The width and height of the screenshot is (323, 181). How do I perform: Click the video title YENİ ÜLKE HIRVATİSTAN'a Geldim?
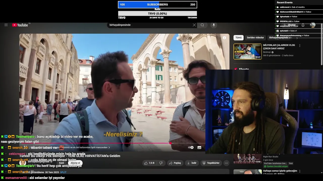pos(70,156)
